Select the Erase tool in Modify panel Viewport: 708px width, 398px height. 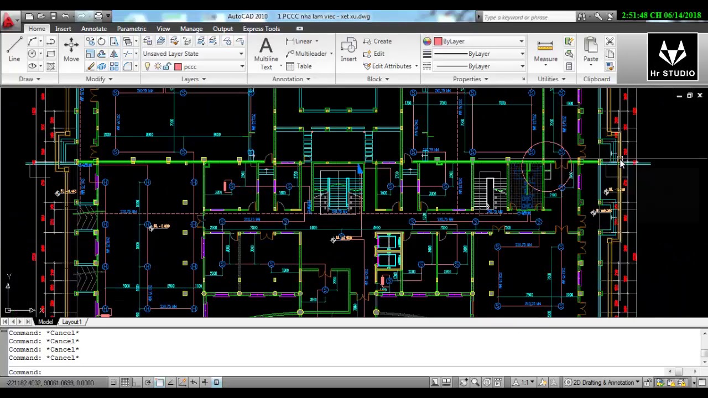[x=90, y=66]
